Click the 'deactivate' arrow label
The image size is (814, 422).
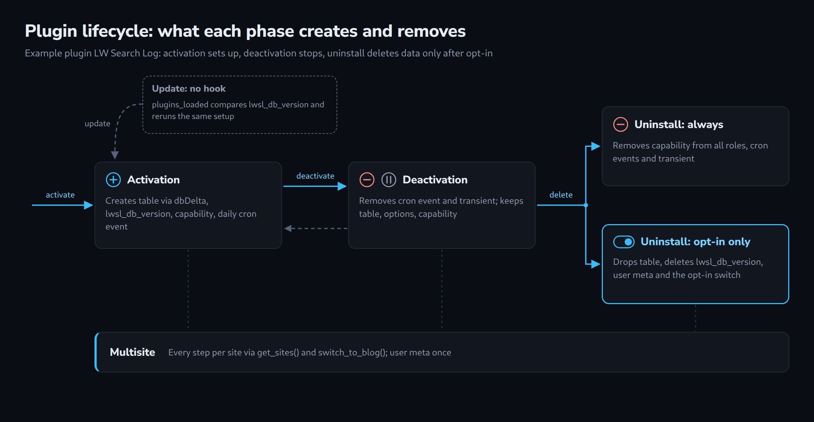point(315,176)
